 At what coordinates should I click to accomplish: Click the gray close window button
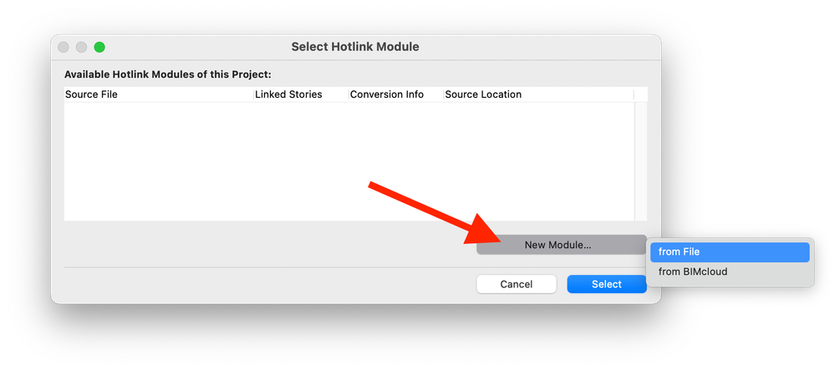pyautogui.click(x=64, y=47)
